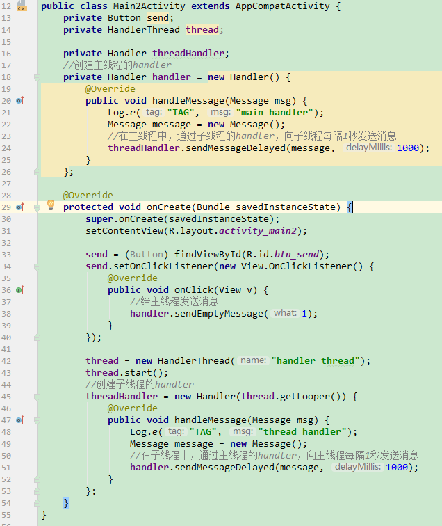Screen dimensions: 442x526
Task: Collapse threadHandler anonymous class at line 45
Action: click(38, 397)
